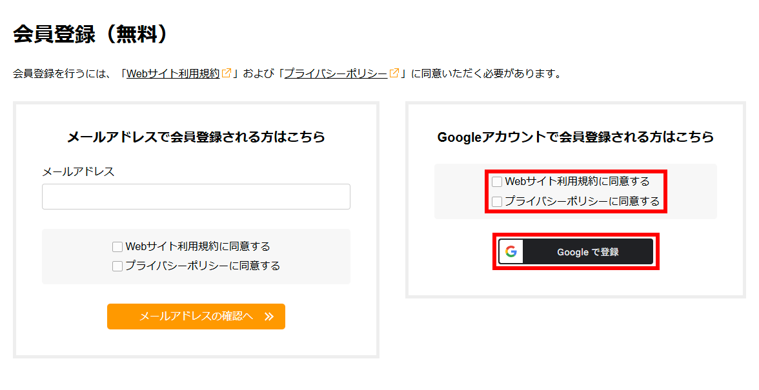Viewport: 759px width, 390px height.
Task: Focus the メールアドレス text input box
Action: click(x=196, y=197)
